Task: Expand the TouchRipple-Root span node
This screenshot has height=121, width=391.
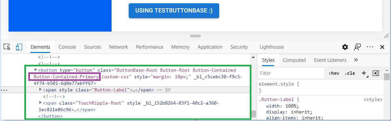Action: pyautogui.click(x=40, y=103)
